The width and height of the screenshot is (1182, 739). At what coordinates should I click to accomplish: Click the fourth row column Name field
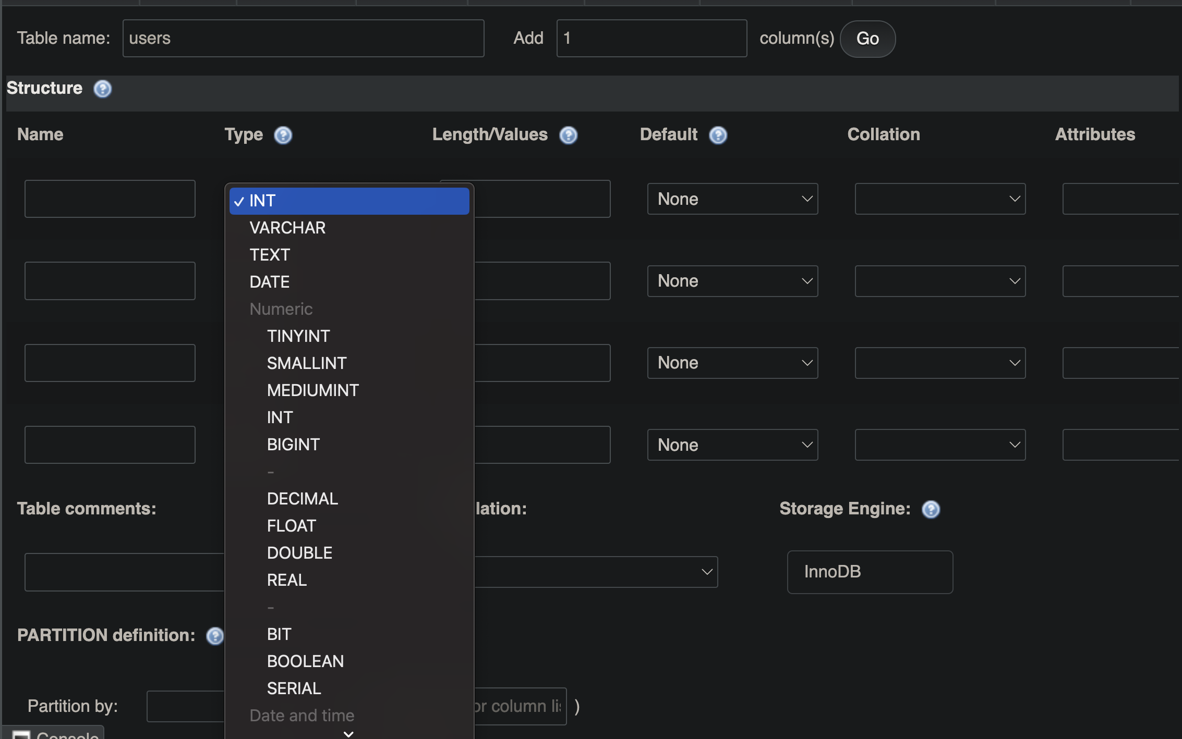[x=110, y=445]
